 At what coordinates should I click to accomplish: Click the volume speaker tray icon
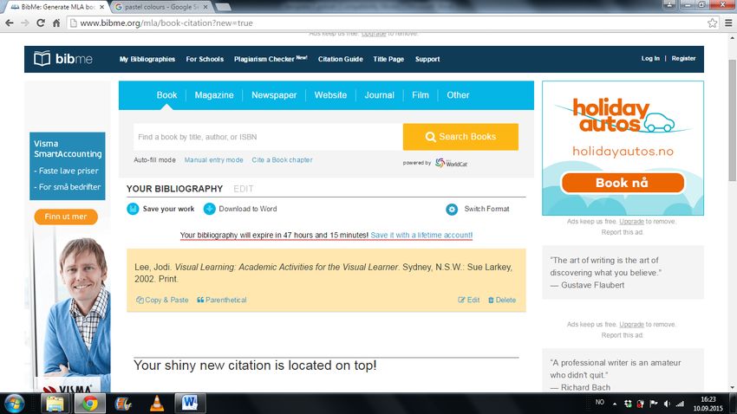click(x=667, y=404)
